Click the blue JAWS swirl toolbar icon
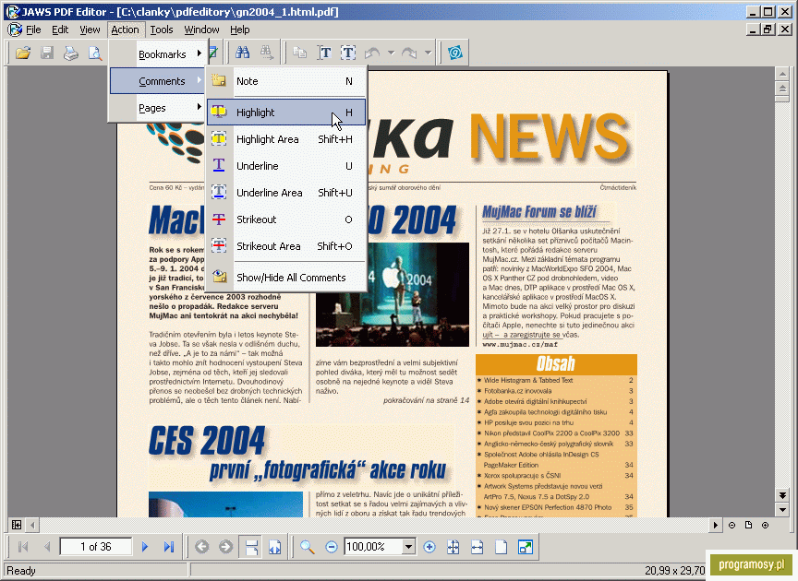The image size is (798, 581). coord(455,53)
